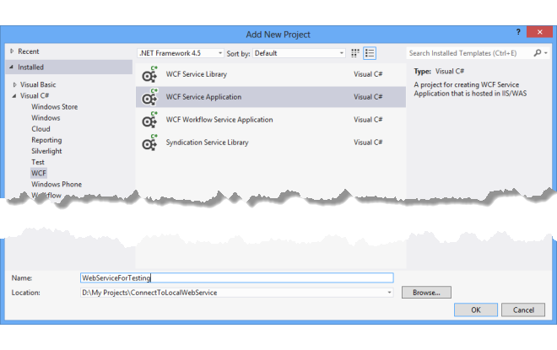The height and width of the screenshot is (350, 557).
Task: Choose the WCF Service Library template name
Action: (x=197, y=74)
